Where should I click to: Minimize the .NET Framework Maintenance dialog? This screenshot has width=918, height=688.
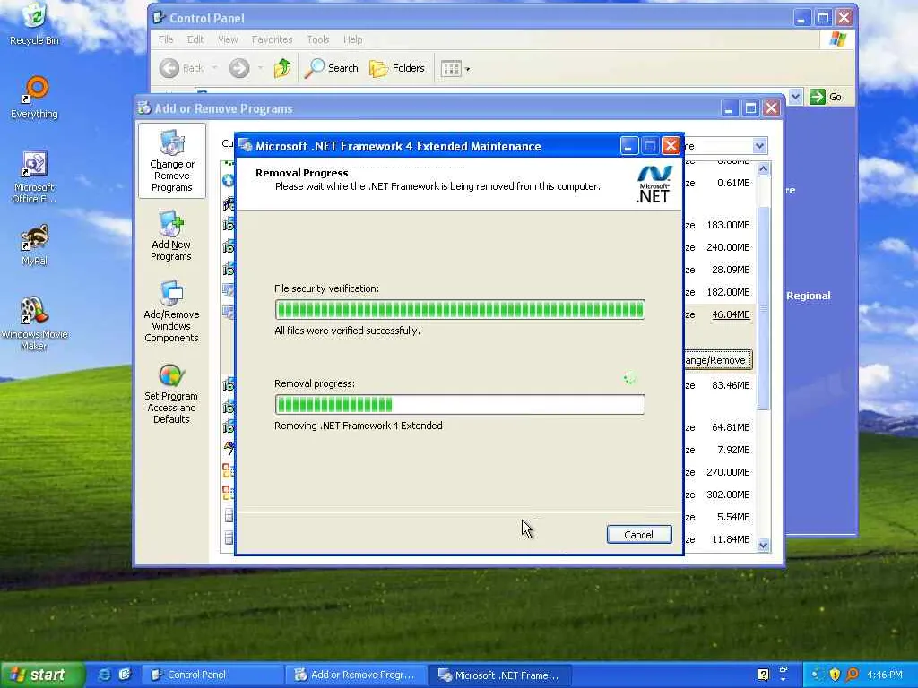628,146
